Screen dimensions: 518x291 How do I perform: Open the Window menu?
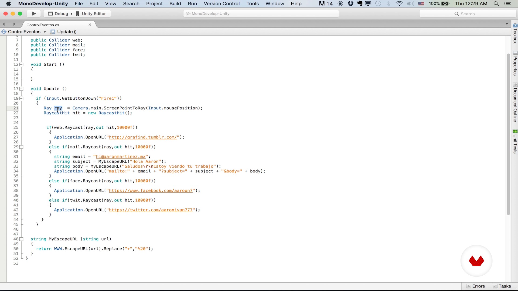[x=275, y=4]
